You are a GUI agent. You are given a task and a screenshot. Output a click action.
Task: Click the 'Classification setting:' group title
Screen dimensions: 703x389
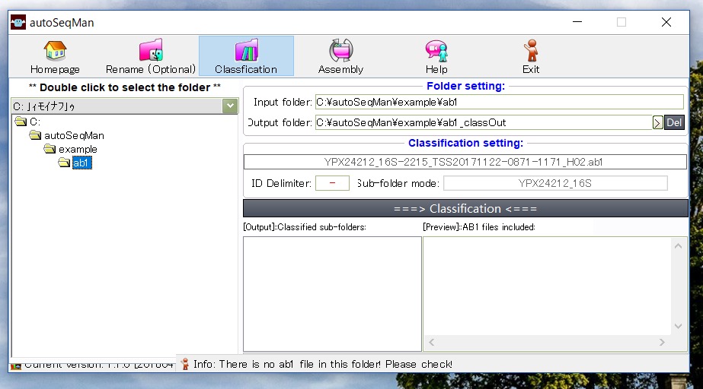click(466, 143)
